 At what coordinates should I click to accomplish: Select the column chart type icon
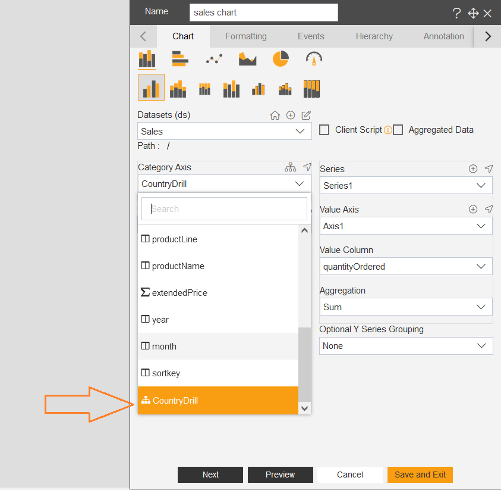(147, 59)
